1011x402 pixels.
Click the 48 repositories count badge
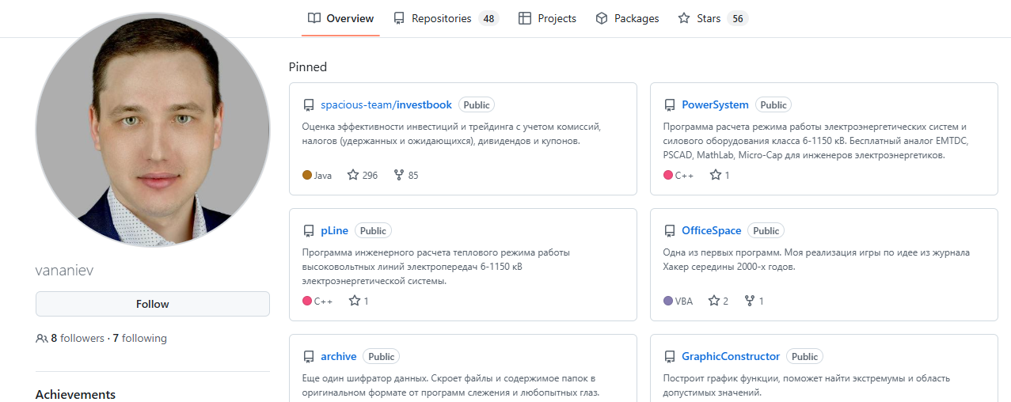click(488, 18)
